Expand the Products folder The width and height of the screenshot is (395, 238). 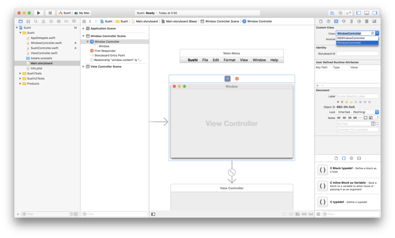pyautogui.click(x=20, y=84)
